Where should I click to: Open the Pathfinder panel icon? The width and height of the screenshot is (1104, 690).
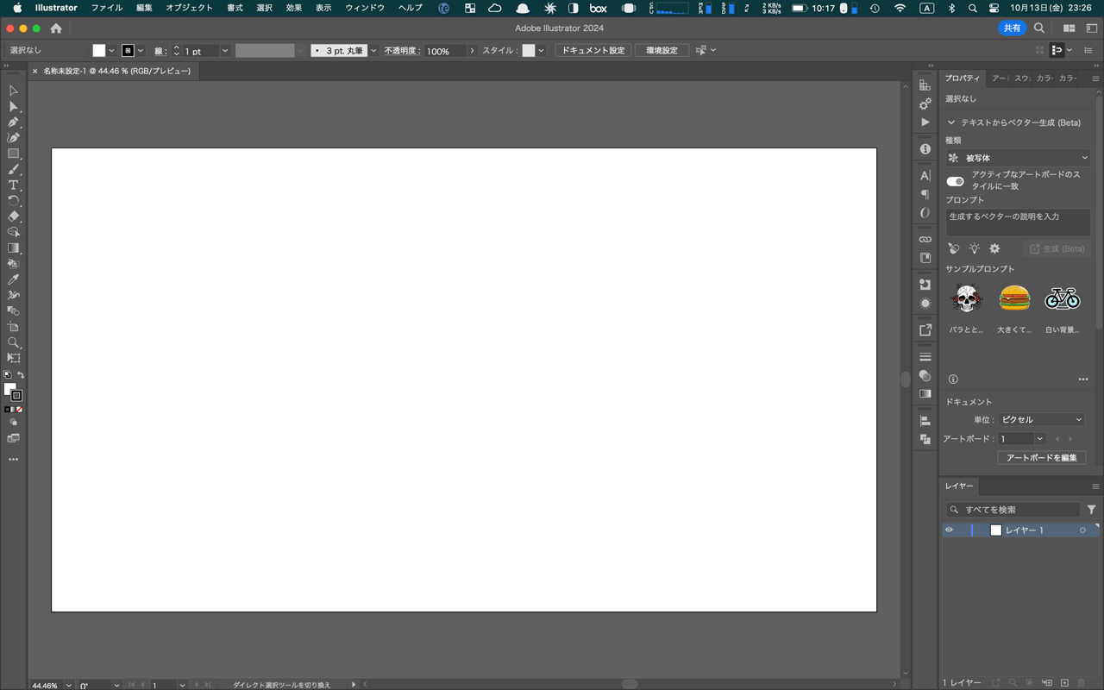[x=925, y=439]
